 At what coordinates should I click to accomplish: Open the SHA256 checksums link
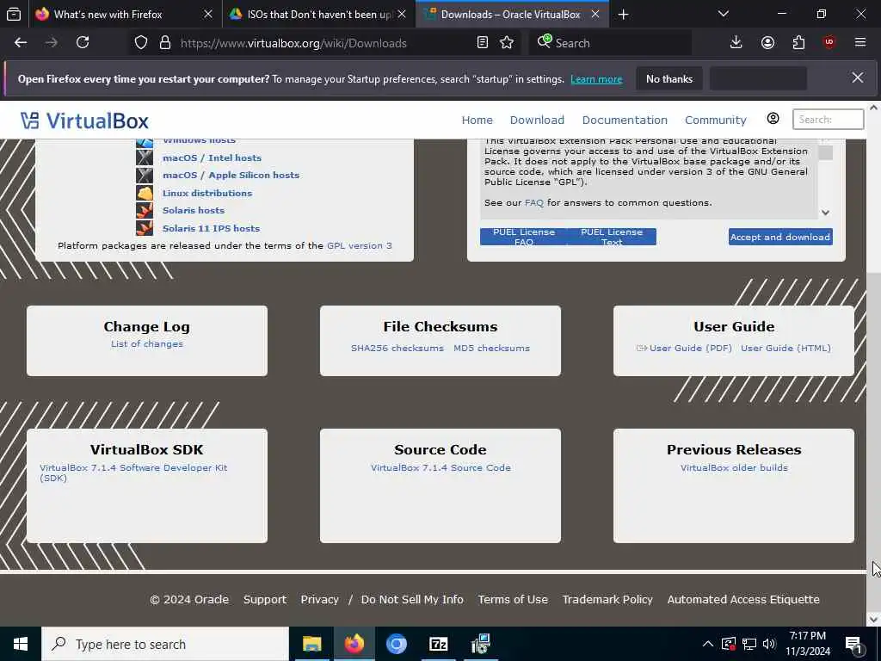coord(397,348)
